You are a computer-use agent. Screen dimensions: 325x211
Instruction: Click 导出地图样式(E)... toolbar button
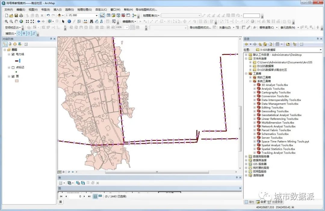pos(200,28)
